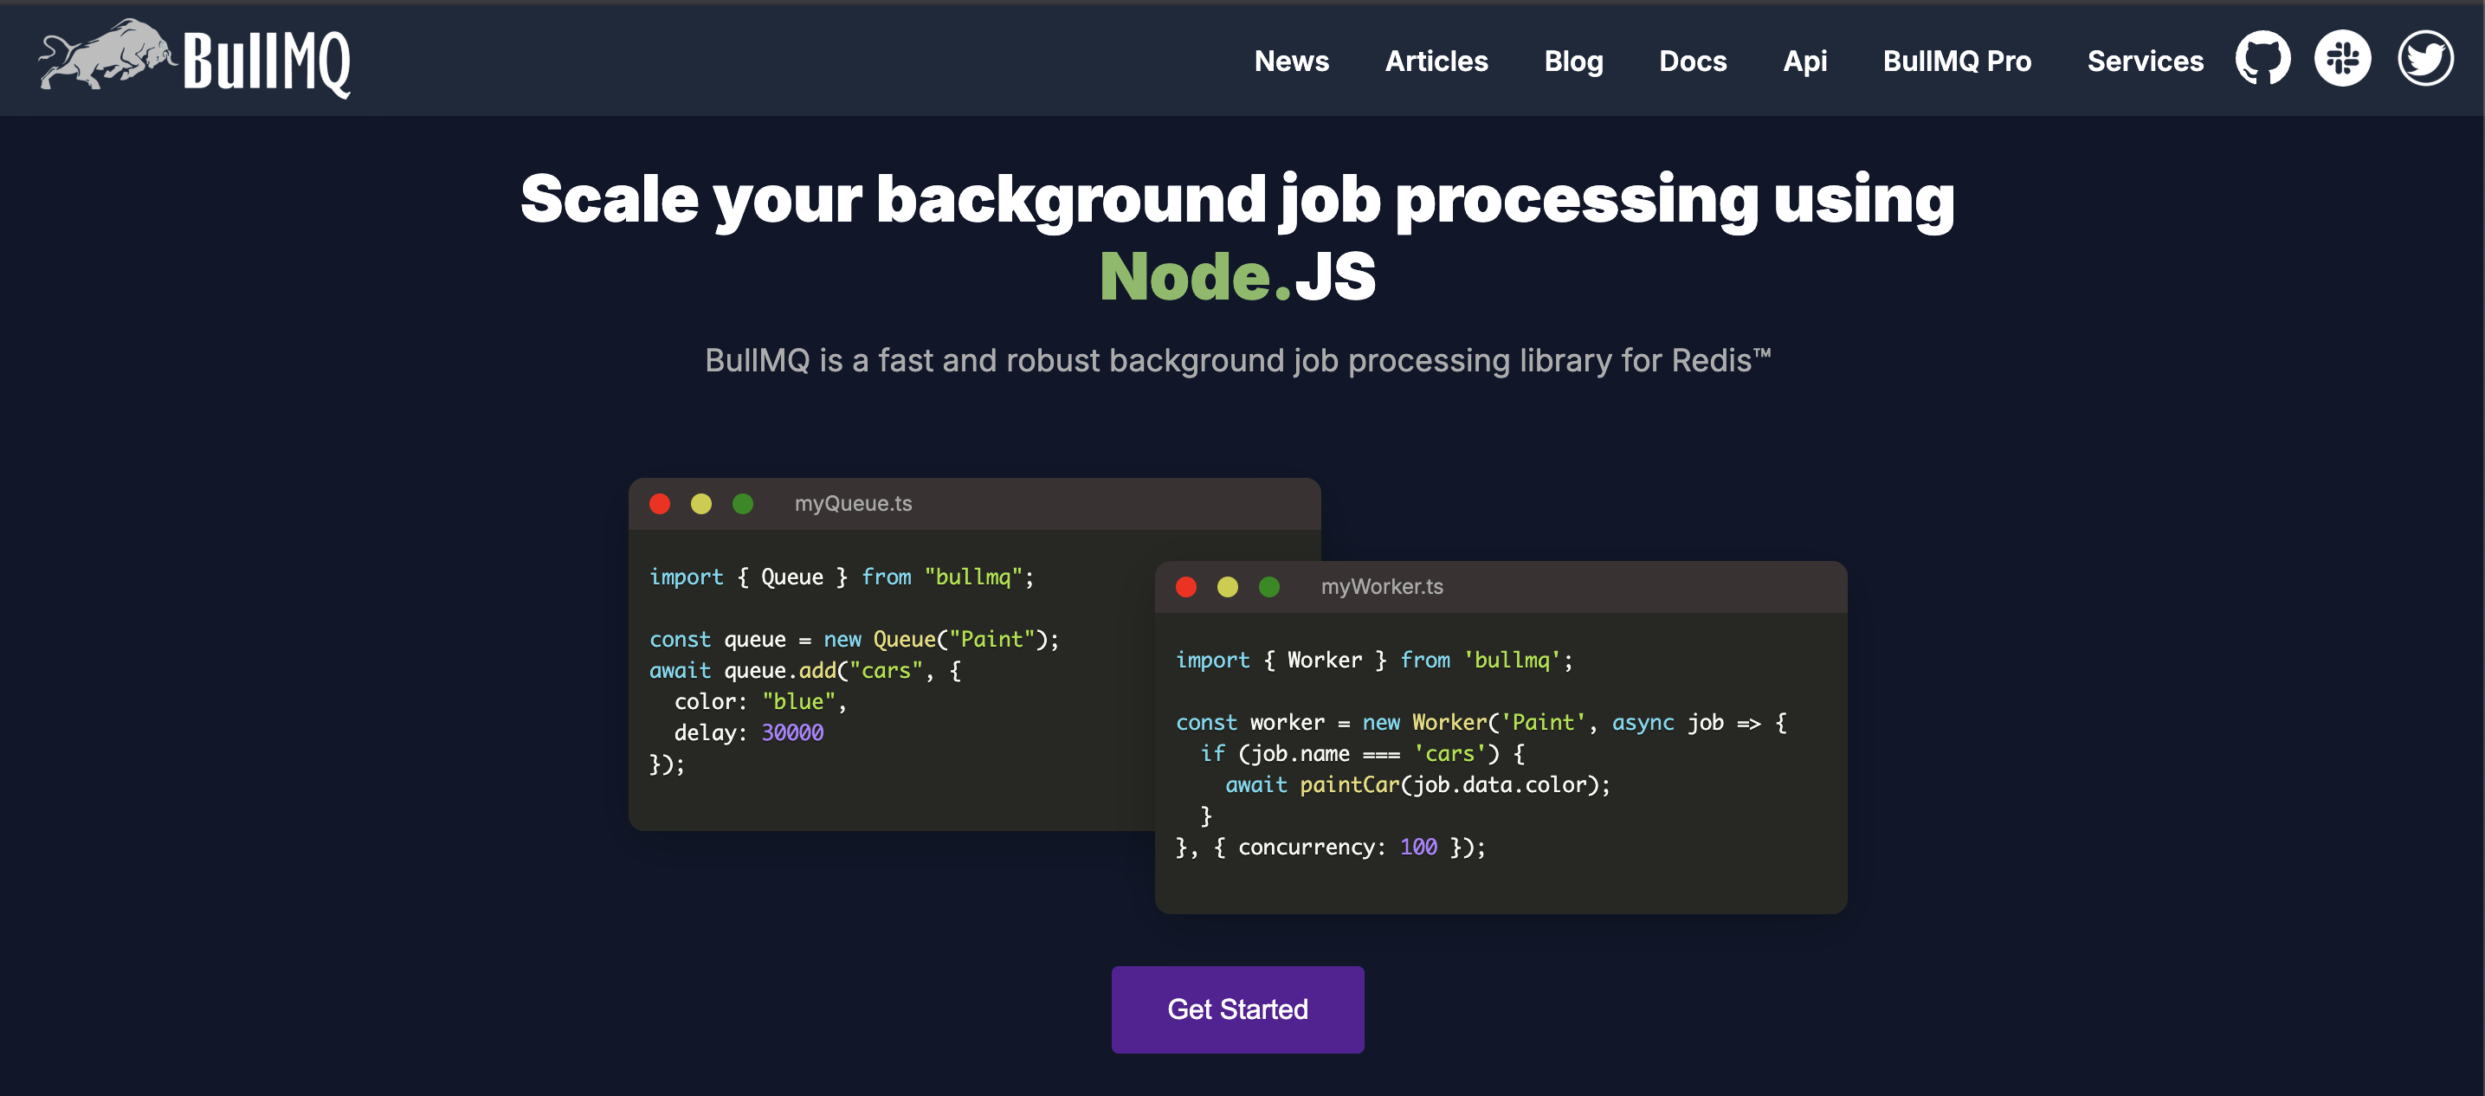
Task: Click the 'color: "blue",' code line
Action: pos(760,701)
